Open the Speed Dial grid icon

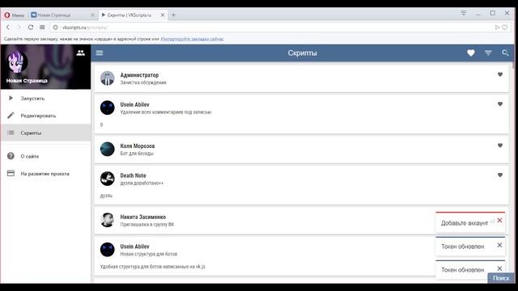pyautogui.click(x=42, y=27)
